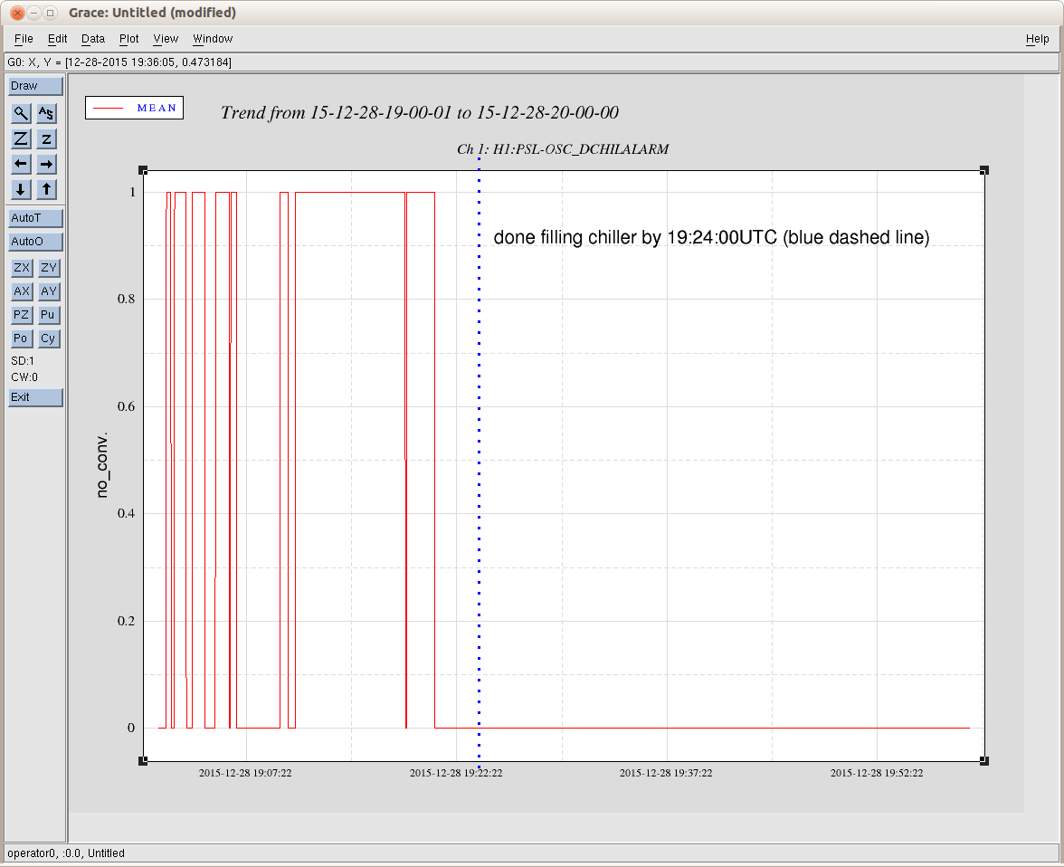
Task: Select the magnifier zoom tool
Action: pos(21,113)
